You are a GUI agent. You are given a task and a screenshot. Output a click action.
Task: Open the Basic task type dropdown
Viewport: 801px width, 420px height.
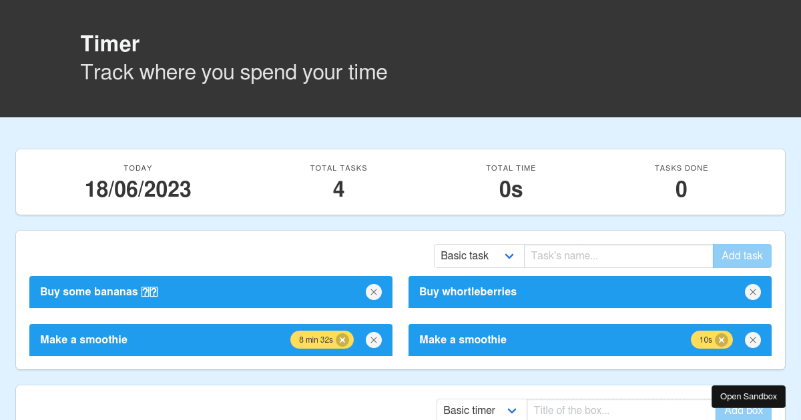479,256
